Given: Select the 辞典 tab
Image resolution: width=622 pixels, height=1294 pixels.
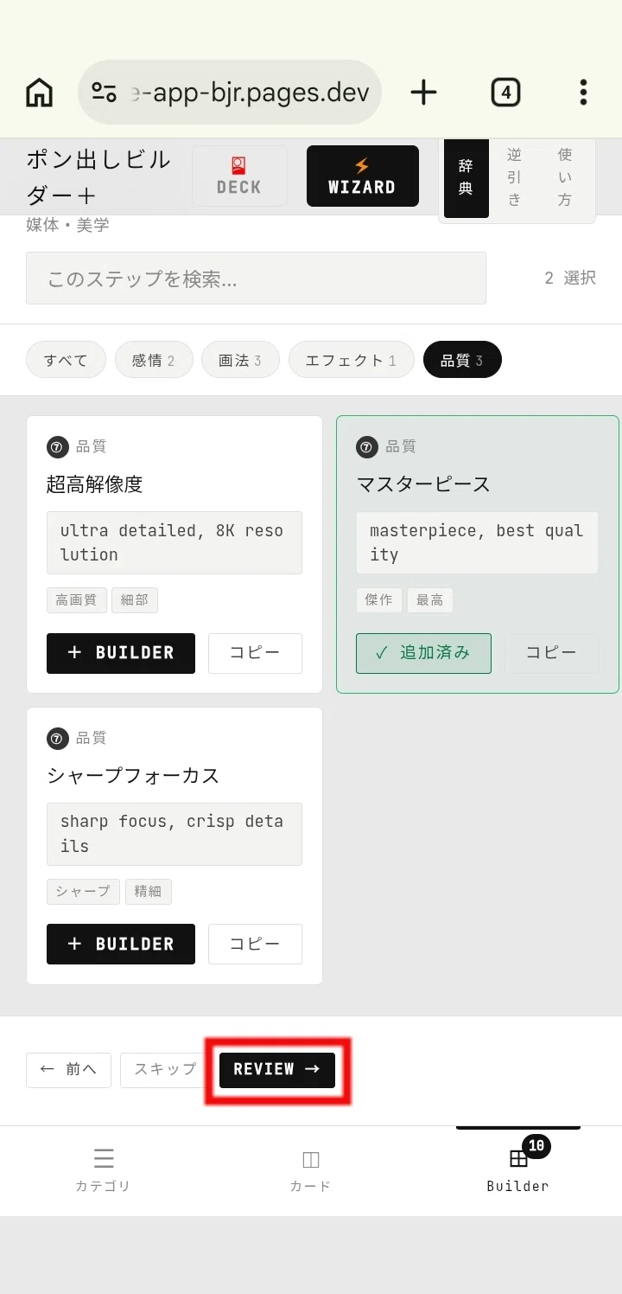Looking at the screenshot, I should 466,177.
